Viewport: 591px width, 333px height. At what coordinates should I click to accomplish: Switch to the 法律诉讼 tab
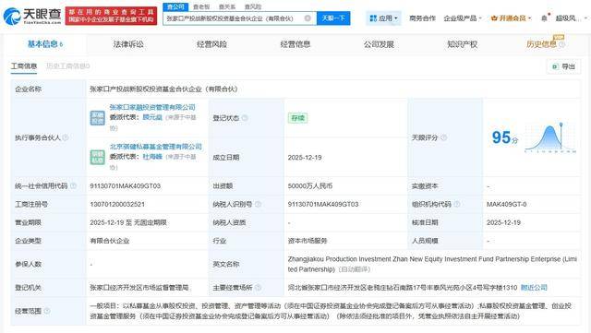(128, 44)
